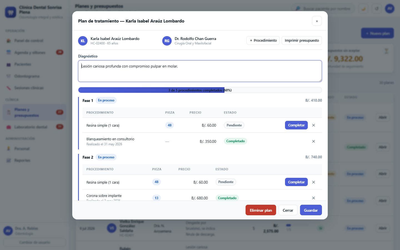Click the KL patient avatar
The height and width of the screenshot is (250, 400).
coord(83,41)
